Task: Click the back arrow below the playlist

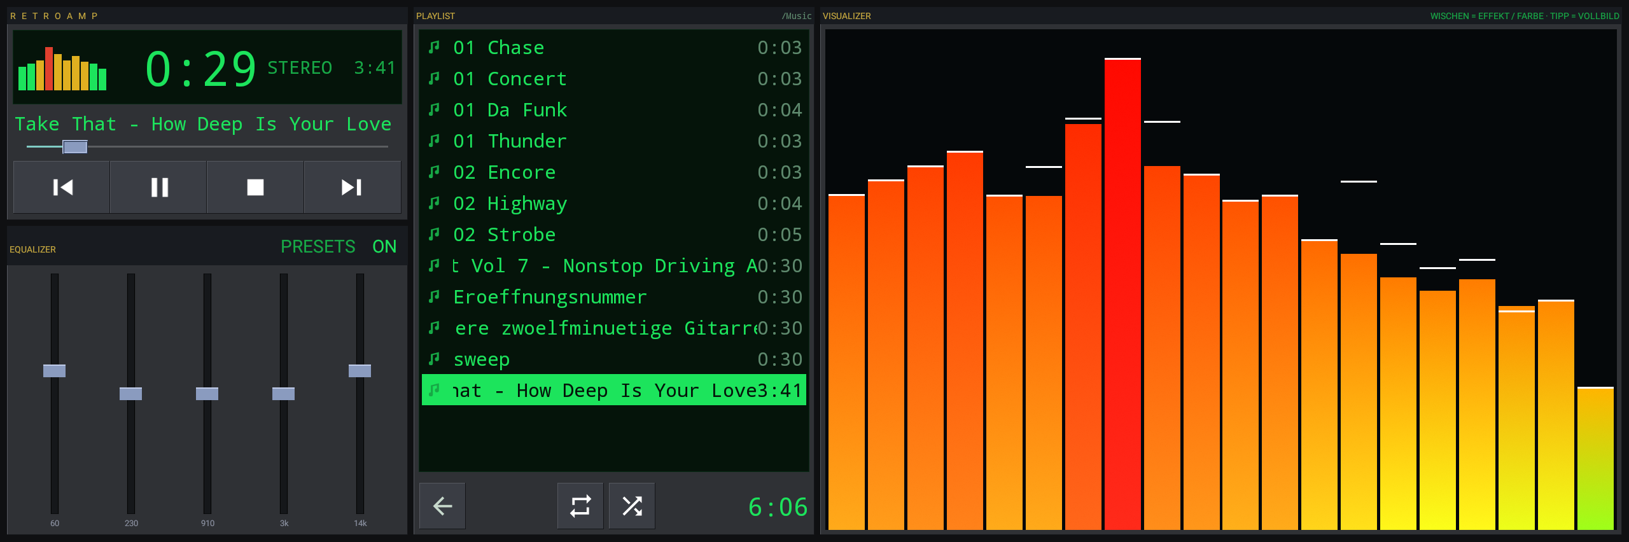Action: 442,506
